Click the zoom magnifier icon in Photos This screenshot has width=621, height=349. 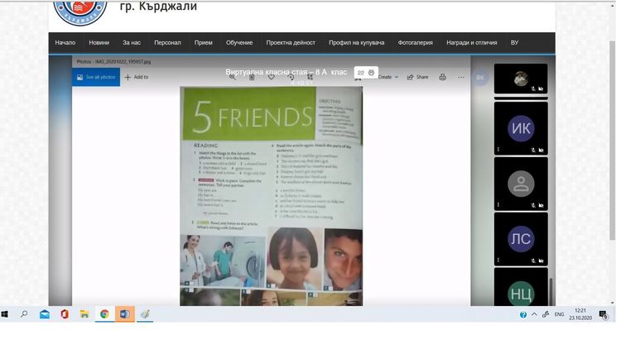click(x=233, y=77)
